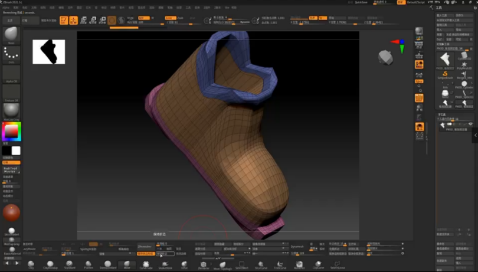The height and width of the screenshot is (272, 478).
Task: Click the Move transform icon
Action: [83, 21]
